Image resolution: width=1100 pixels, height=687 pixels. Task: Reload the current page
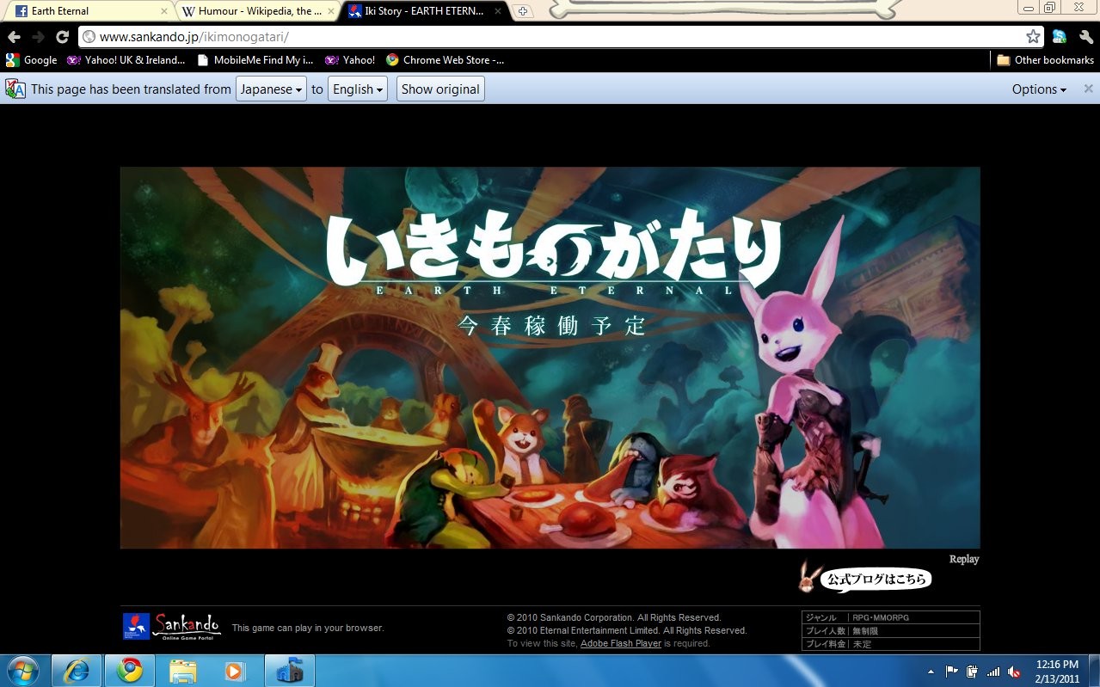[x=62, y=37]
